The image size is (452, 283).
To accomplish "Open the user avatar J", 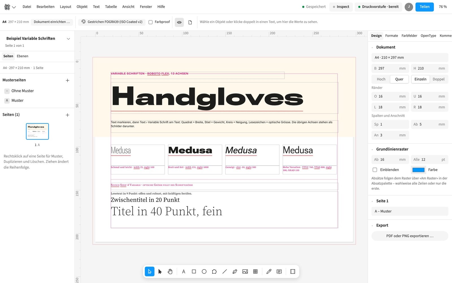I will [408, 7].
